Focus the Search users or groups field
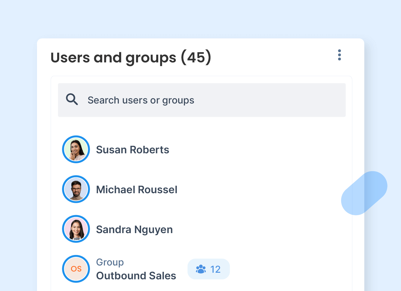401x291 pixels. coord(211,100)
